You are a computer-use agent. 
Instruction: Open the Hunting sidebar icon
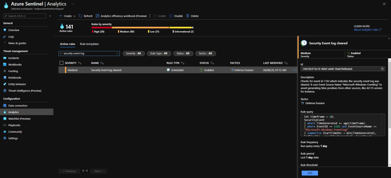pos(5,71)
